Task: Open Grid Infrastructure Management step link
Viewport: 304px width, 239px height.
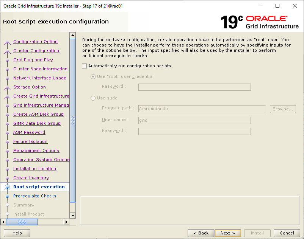Action: (x=41, y=105)
